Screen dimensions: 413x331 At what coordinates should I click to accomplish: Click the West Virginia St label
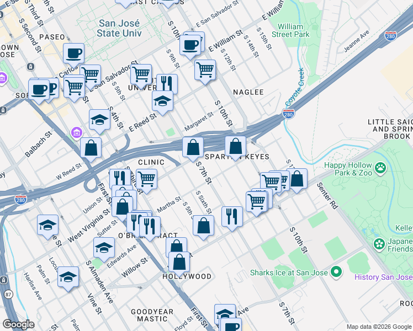pyautogui.click(x=89, y=226)
